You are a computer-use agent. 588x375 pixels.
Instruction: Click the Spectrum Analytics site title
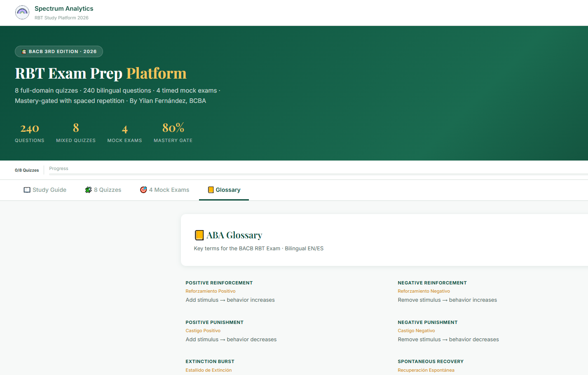coord(64,9)
